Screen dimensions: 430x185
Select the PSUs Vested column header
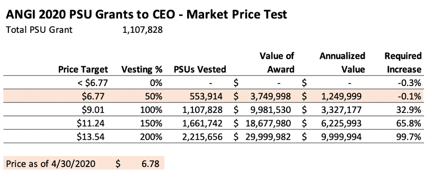pyautogui.click(x=200, y=69)
